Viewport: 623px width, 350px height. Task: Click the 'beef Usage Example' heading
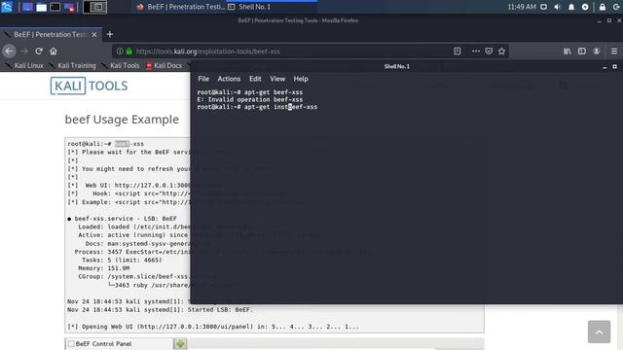click(x=122, y=120)
